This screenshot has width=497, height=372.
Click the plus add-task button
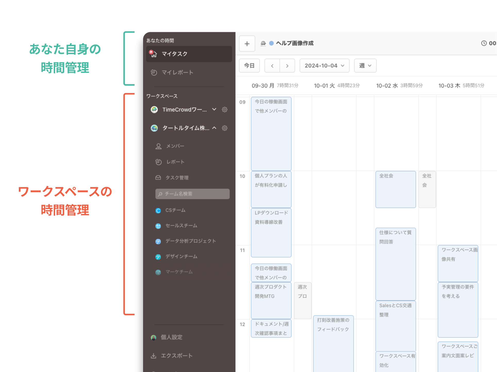point(247,44)
